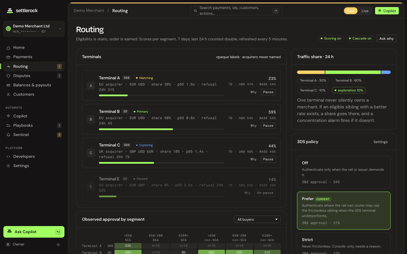Click the Terminal C letter tile

[91, 153]
